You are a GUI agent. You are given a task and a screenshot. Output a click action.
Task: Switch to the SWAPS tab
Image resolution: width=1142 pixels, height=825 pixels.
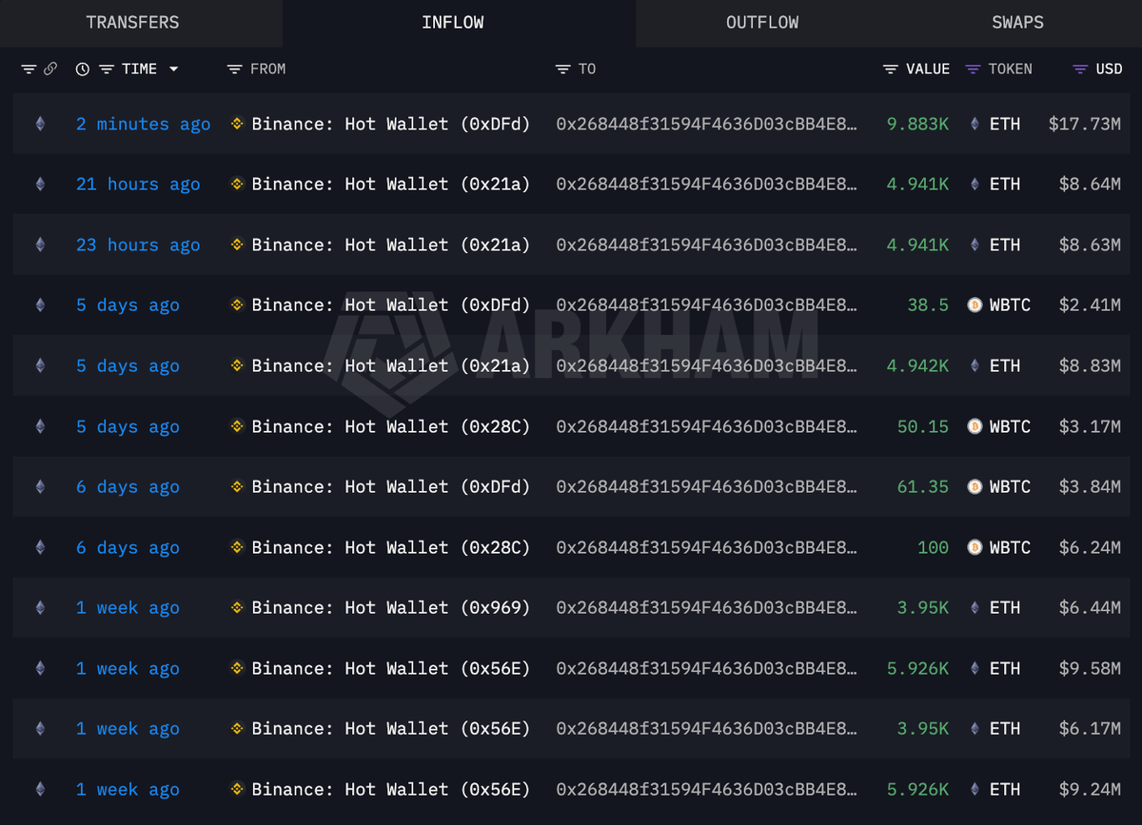pyautogui.click(x=1017, y=23)
